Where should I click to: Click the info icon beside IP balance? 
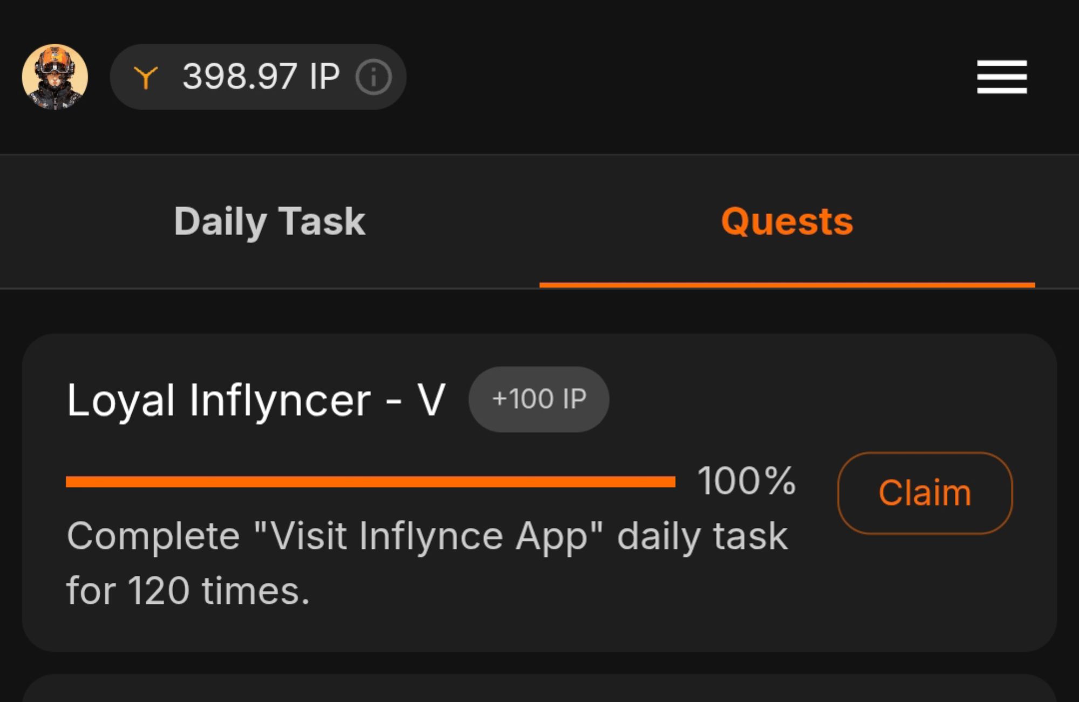pos(373,77)
